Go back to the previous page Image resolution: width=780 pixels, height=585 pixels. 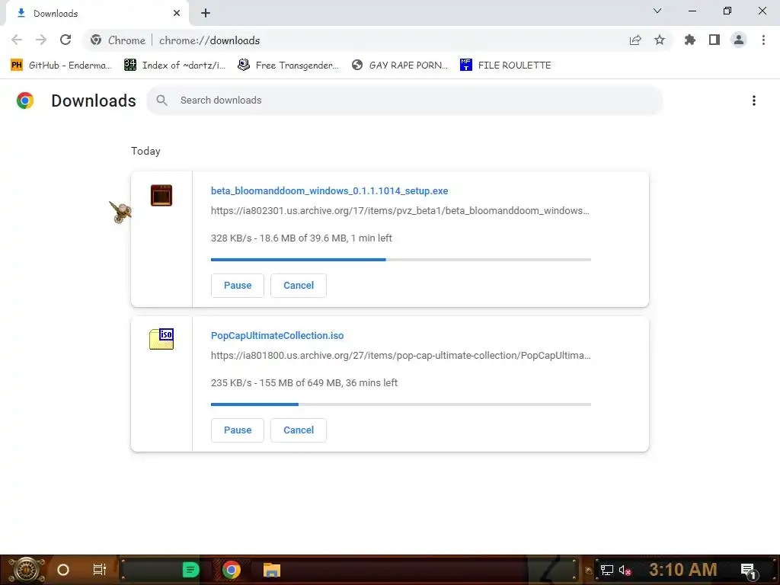pyautogui.click(x=17, y=40)
